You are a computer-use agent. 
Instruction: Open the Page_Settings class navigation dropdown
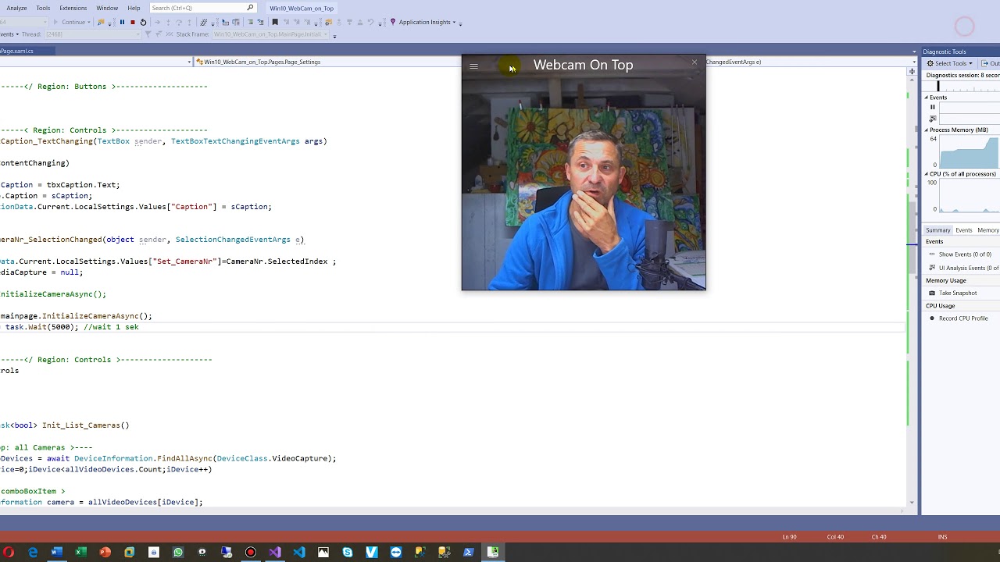tap(328, 62)
